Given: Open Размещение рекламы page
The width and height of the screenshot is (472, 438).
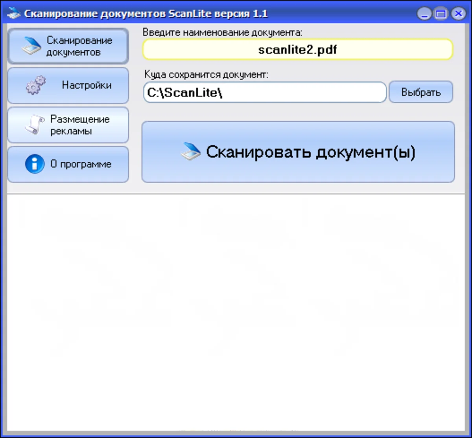Looking at the screenshot, I should point(68,125).
